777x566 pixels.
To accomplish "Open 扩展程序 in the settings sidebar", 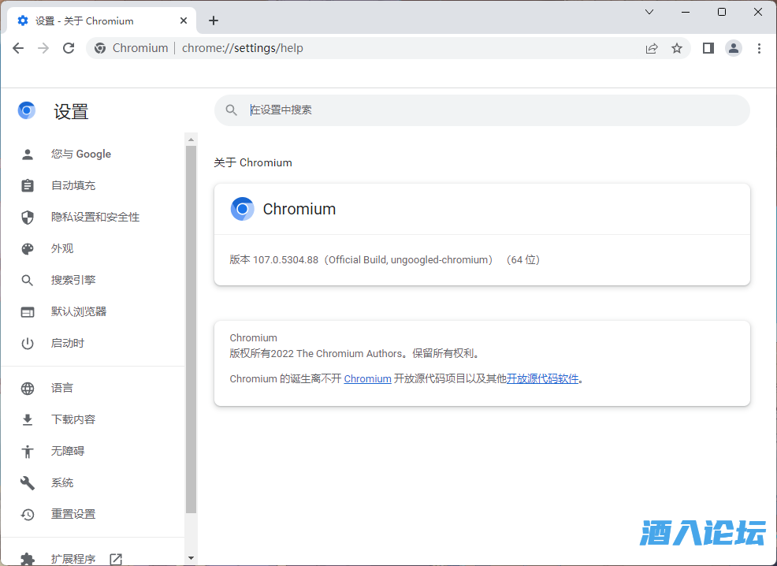I will (x=73, y=559).
